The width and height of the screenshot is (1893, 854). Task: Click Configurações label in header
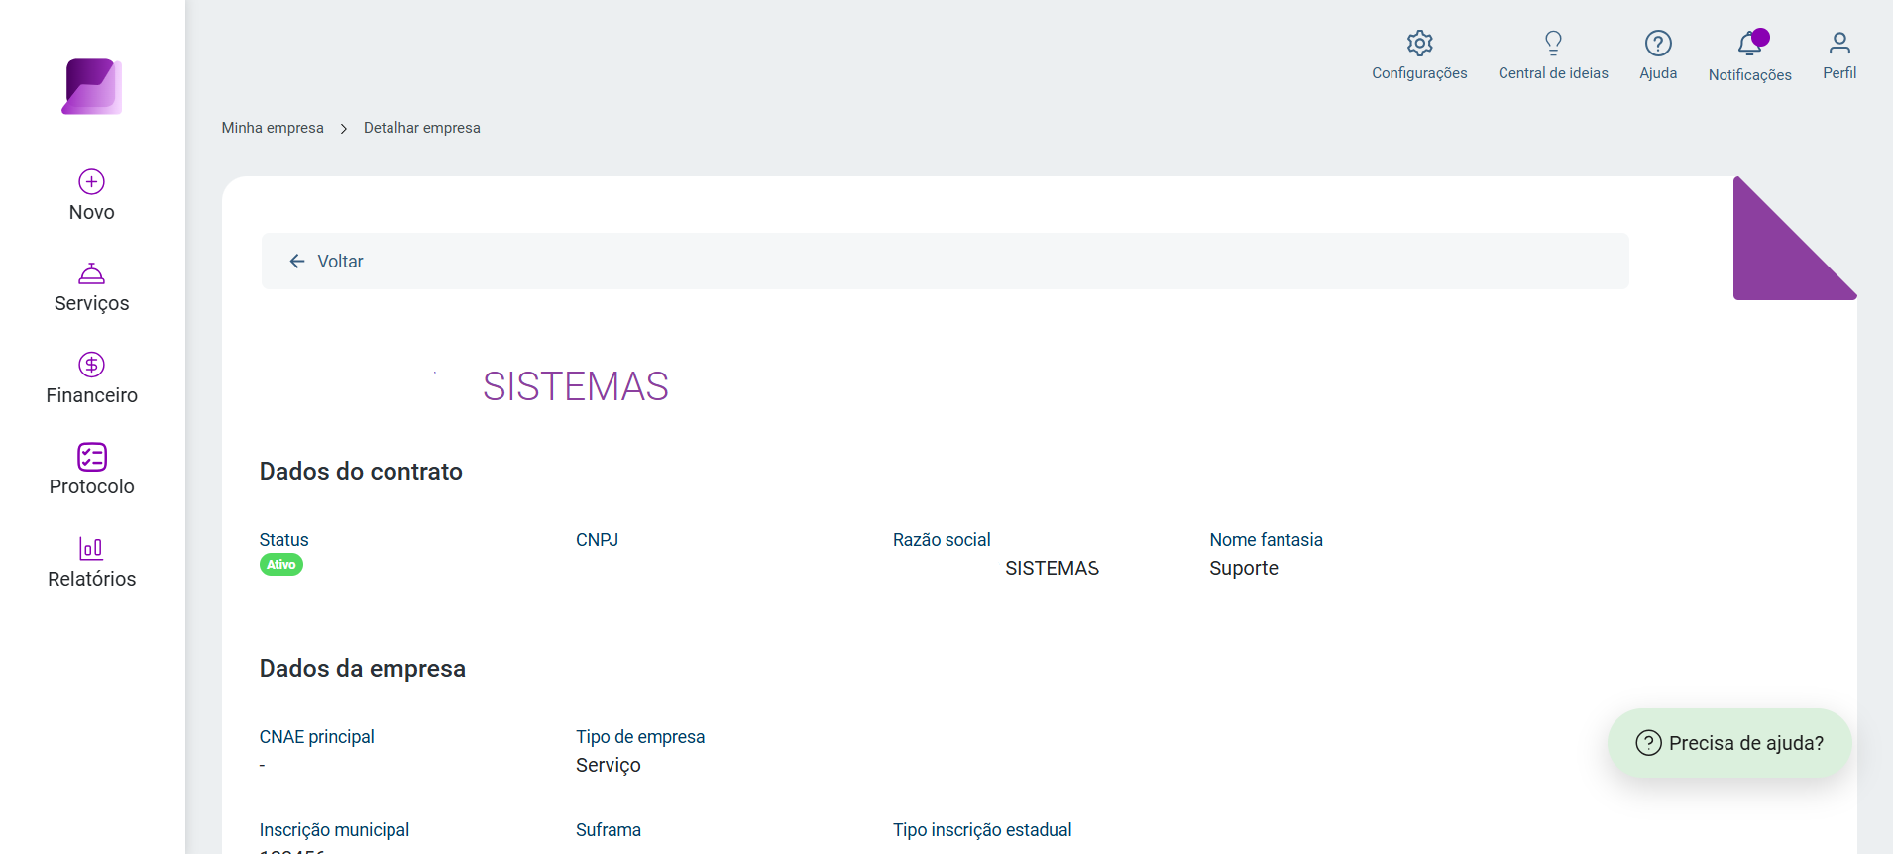[x=1419, y=73]
